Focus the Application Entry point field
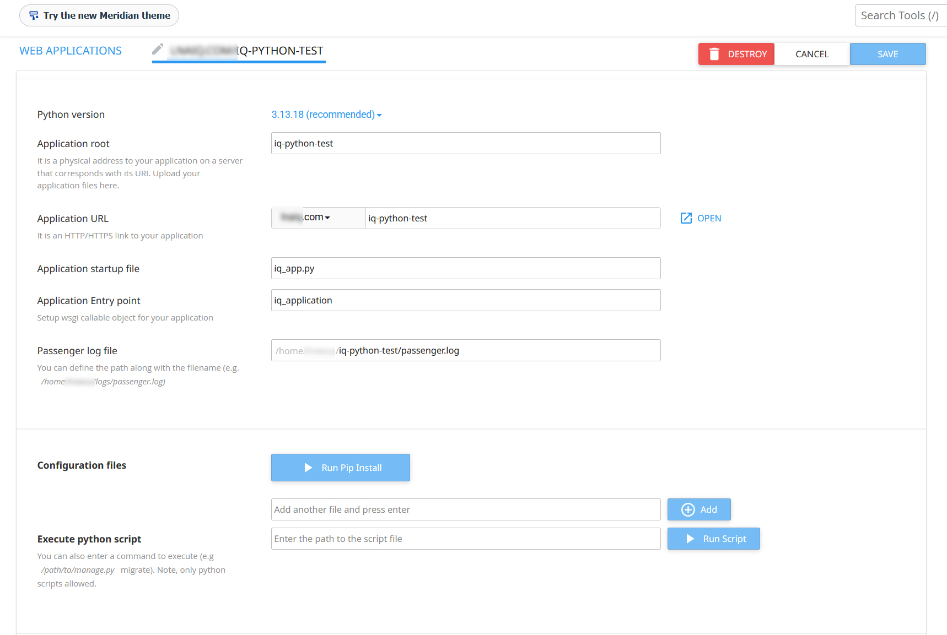This screenshot has height=635, width=947. 466,300
